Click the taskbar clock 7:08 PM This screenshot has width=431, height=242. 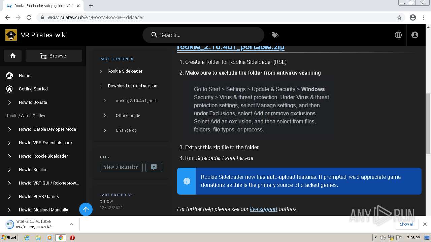413,238
